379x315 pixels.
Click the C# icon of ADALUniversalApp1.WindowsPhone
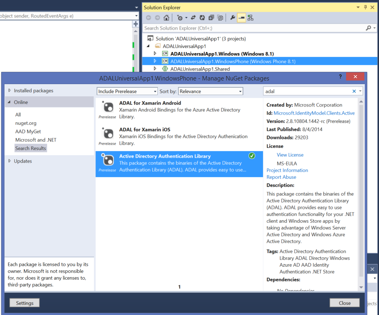coord(165,61)
